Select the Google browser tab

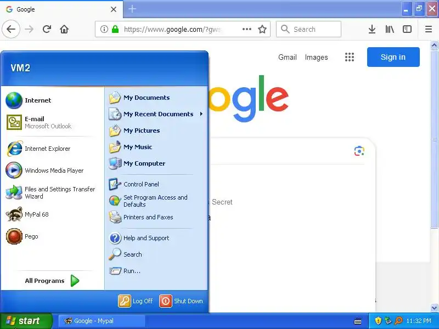click(x=61, y=9)
